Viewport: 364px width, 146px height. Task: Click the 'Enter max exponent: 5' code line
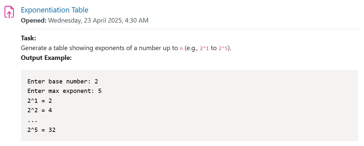[64, 91]
